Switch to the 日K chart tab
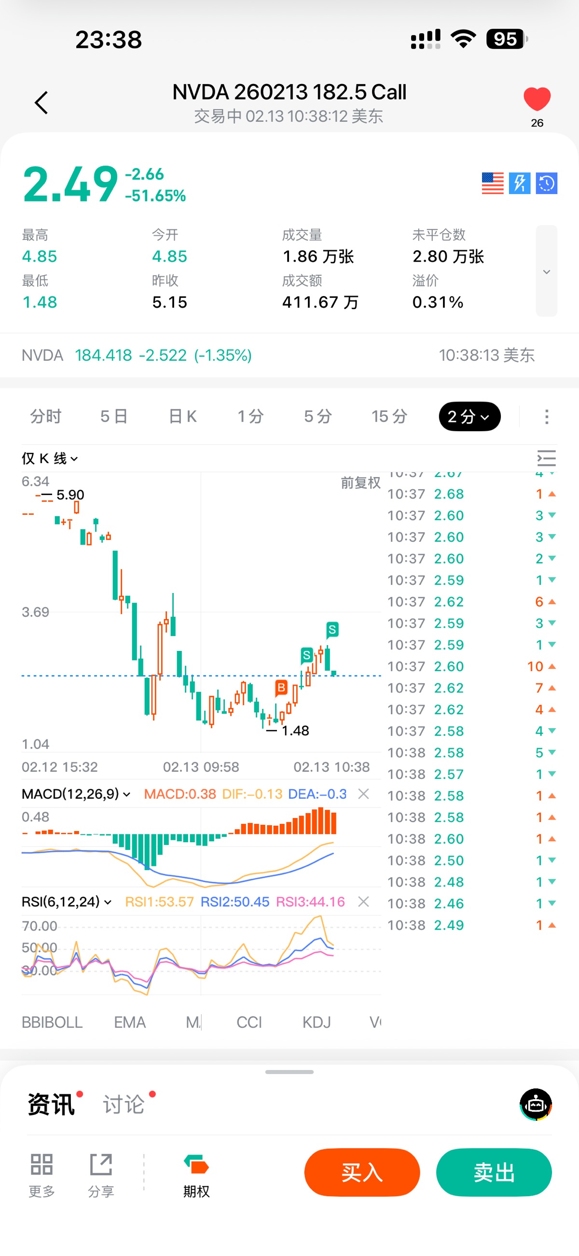The image size is (579, 1256). [182, 417]
